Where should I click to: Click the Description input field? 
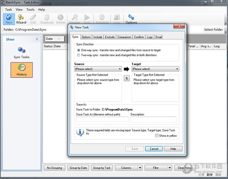(x=154, y=119)
